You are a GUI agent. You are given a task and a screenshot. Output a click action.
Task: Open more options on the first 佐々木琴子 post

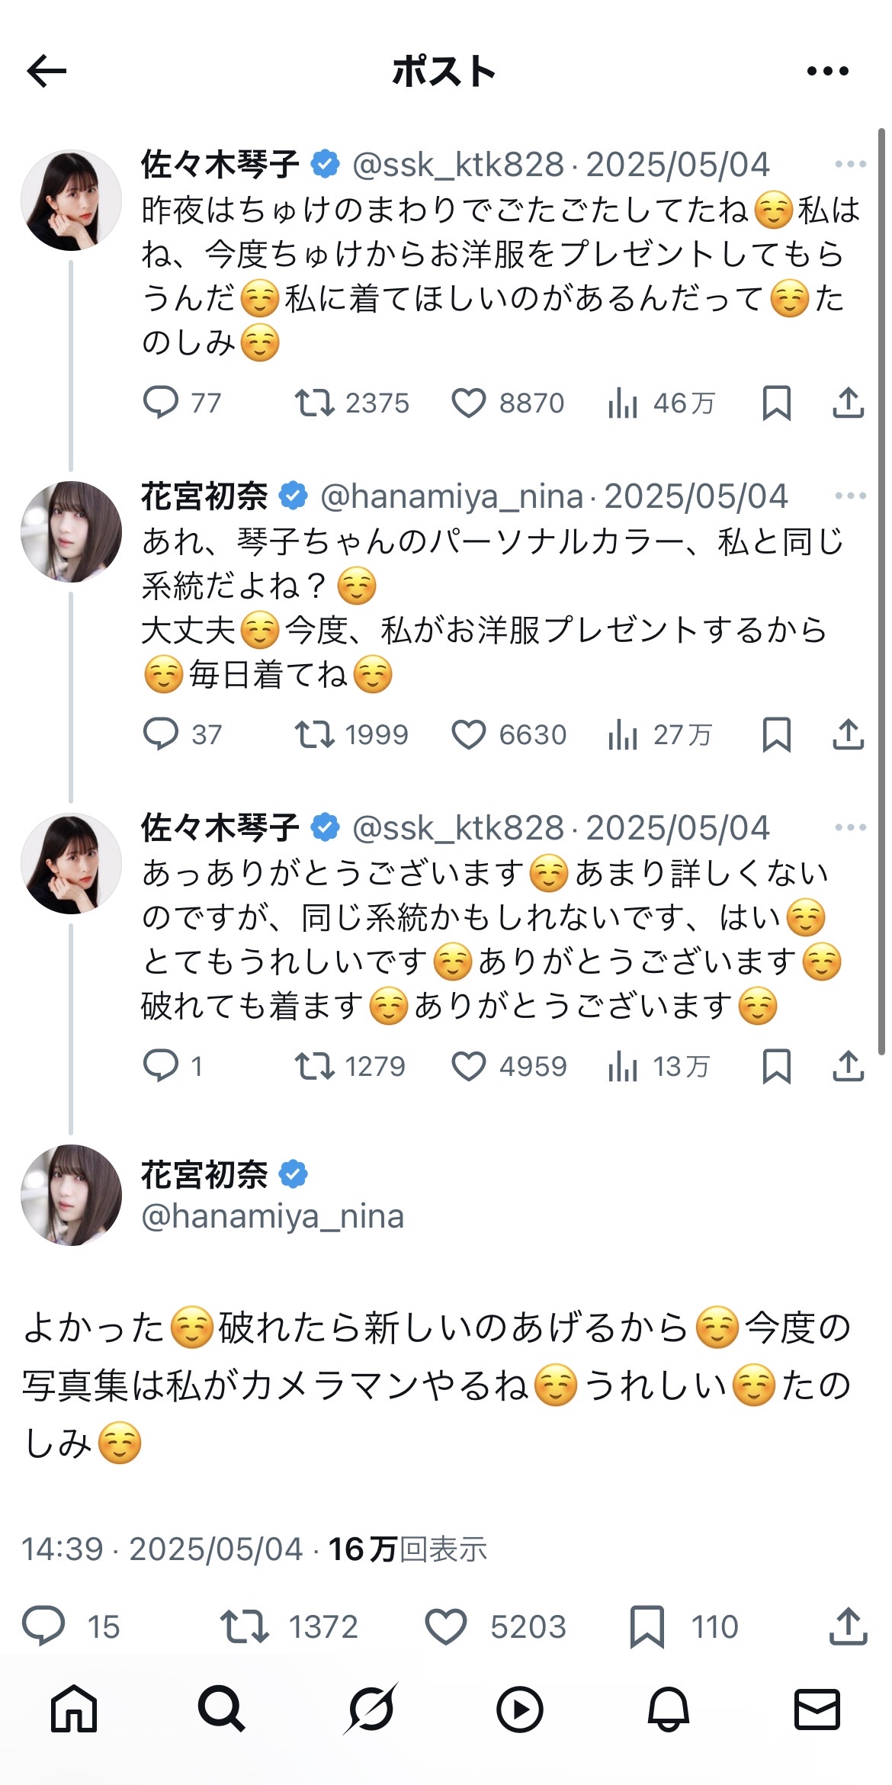(x=850, y=164)
